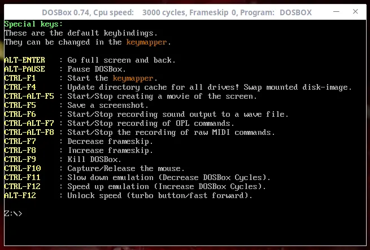
Task: Click the Save a screenshot text
Action: (x=108, y=105)
